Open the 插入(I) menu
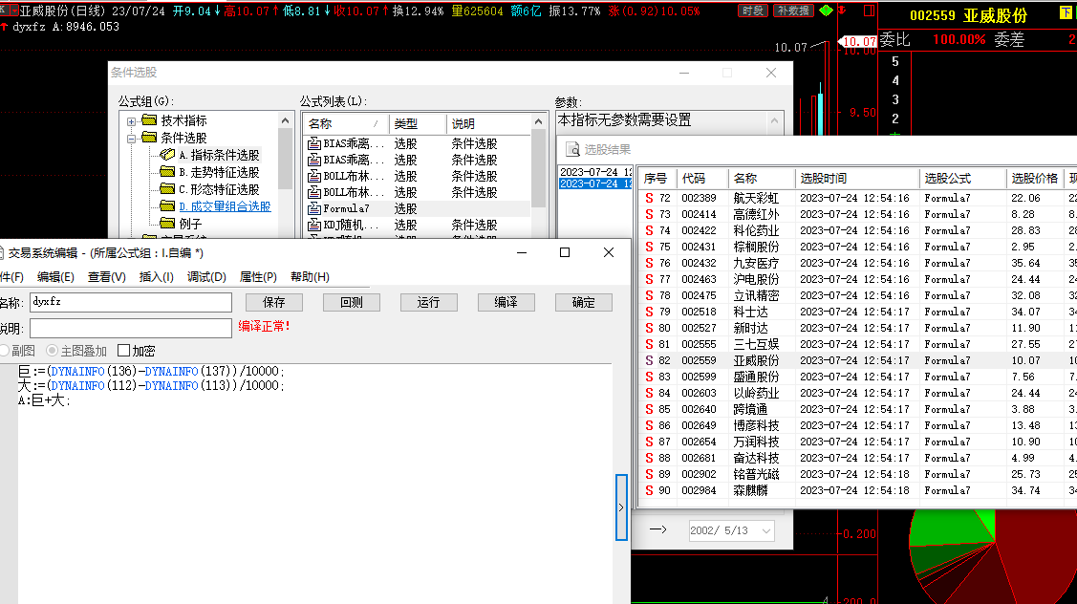The width and height of the screenshot is (1077, 604). 156,277
